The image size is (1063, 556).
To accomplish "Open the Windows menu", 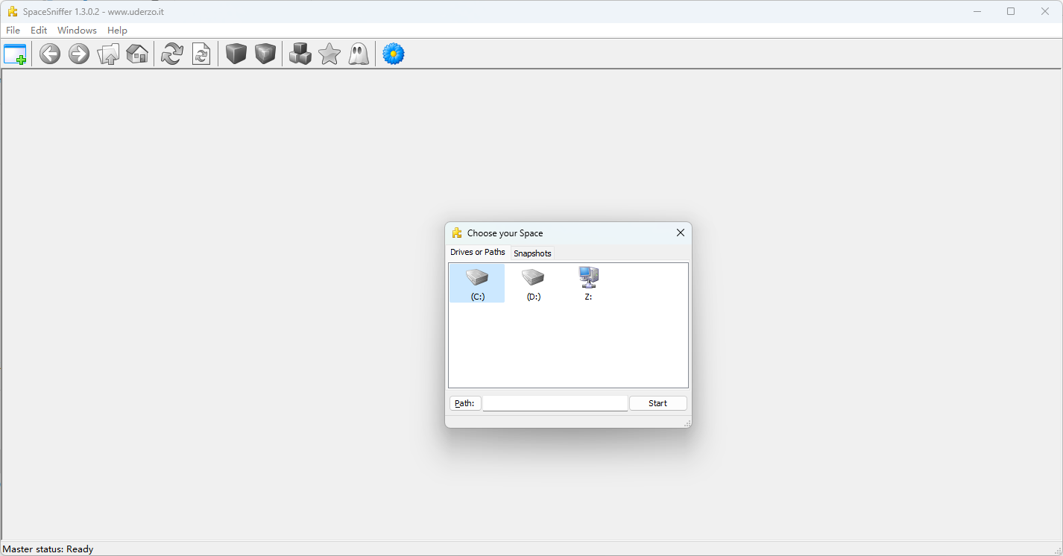I will coord(77,31).
